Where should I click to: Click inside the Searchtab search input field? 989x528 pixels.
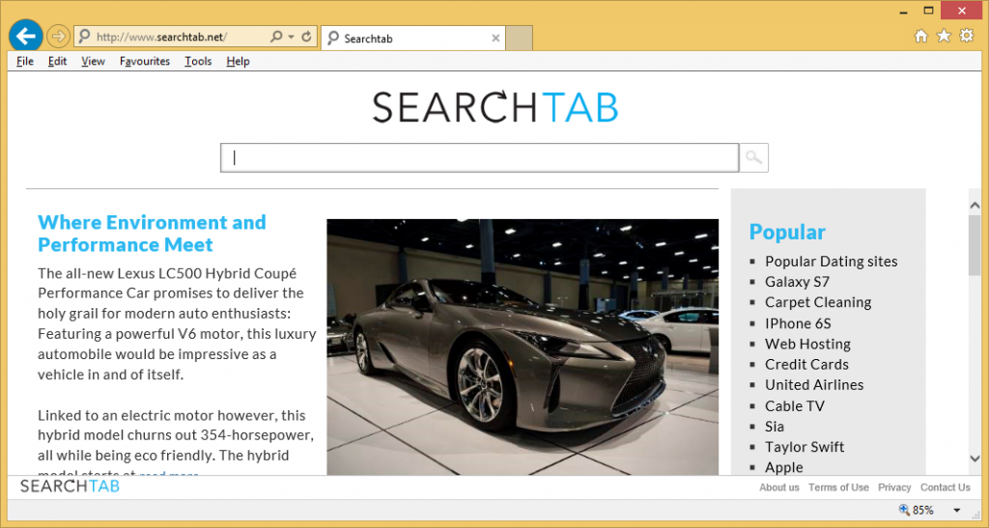(480, 157)
